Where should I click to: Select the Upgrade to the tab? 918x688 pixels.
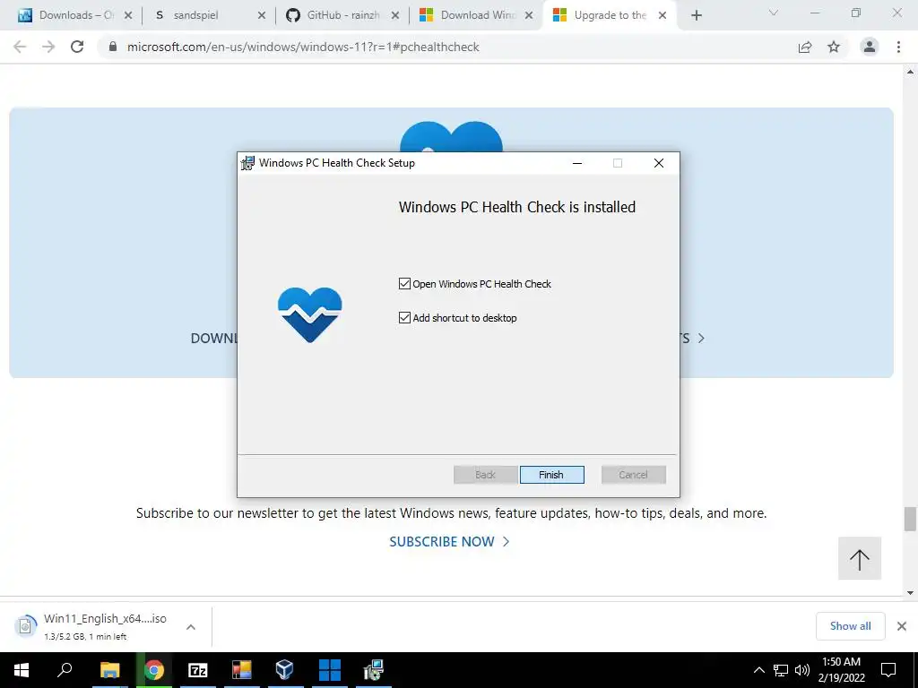[x=609, y=15]
